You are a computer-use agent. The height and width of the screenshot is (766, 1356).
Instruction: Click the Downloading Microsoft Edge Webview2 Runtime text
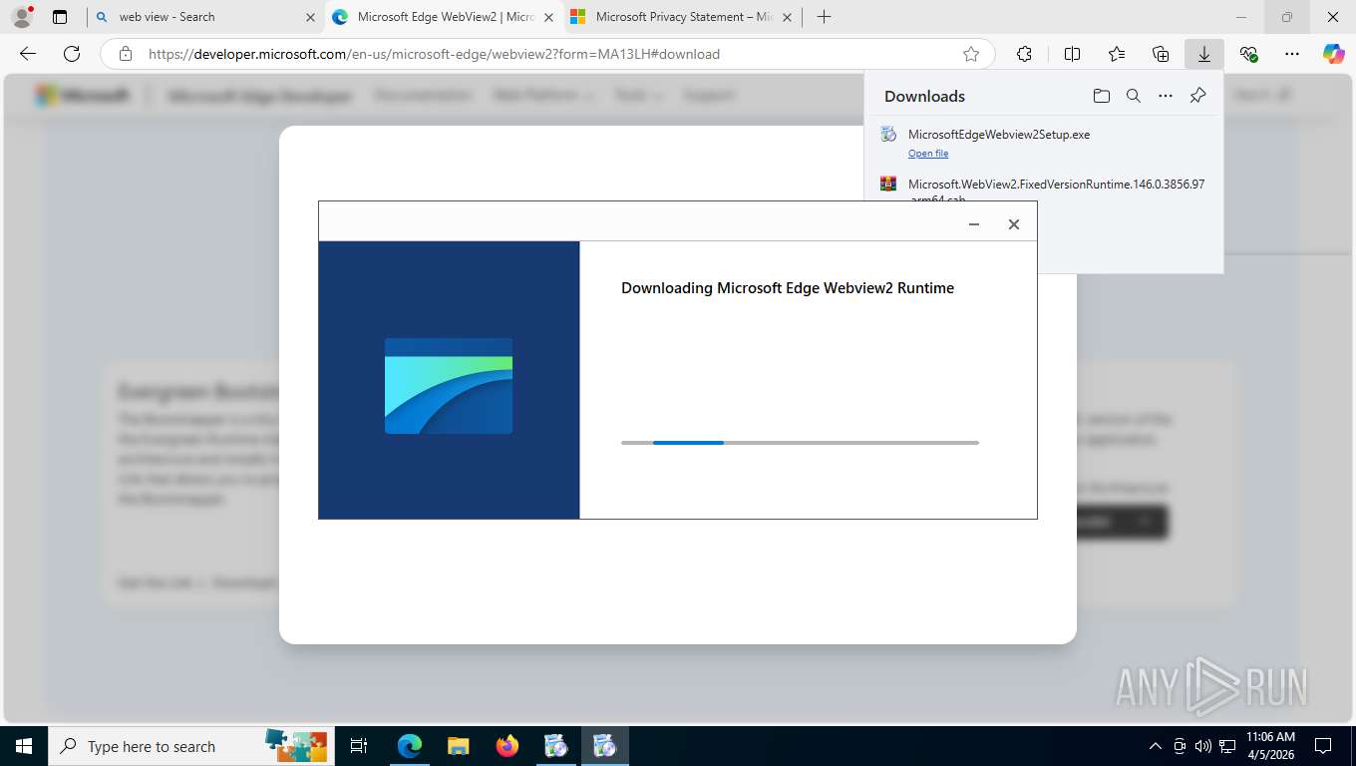tap(788, 288)
